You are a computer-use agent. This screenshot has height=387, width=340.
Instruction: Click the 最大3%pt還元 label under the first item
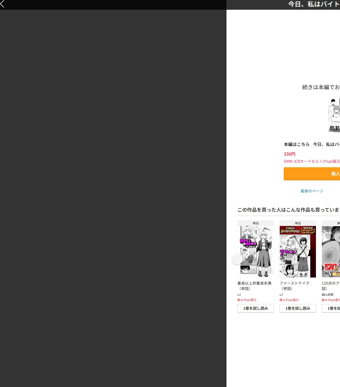[x=247, y=300]
